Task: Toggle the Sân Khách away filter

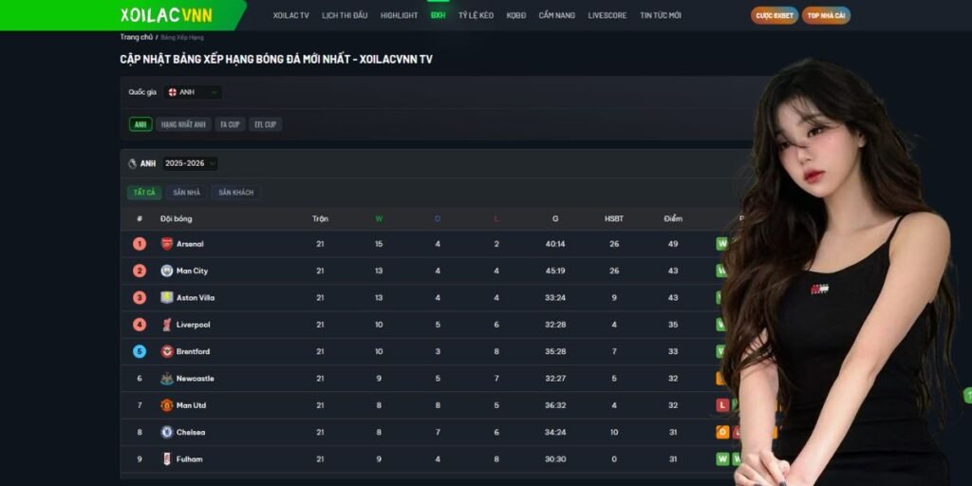Action: pos(235,193)
